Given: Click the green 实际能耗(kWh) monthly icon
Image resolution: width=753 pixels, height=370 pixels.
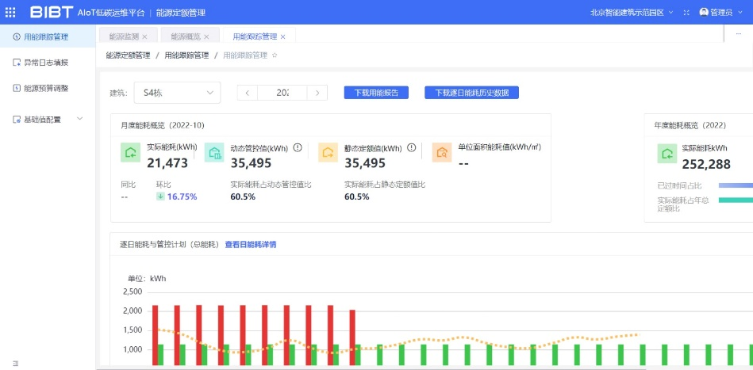Looking at the screenshot, I should [131, 153].
